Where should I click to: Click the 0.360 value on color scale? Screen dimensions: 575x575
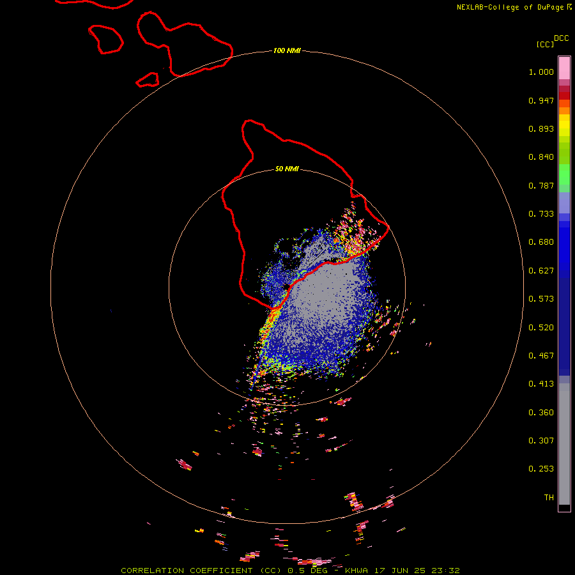[x=541, y=413]
